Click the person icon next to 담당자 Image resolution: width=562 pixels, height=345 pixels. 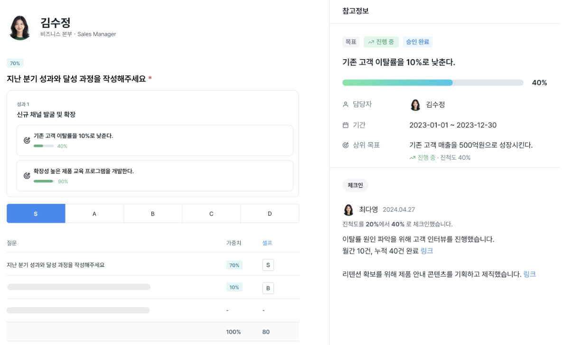click(x=346, y=104)
